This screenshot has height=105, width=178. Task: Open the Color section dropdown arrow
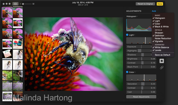click(135, 72)
